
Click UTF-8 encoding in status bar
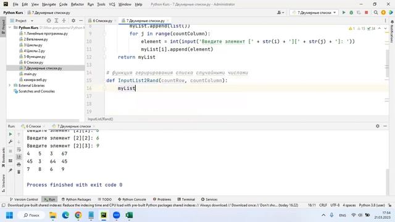(335, 205)
